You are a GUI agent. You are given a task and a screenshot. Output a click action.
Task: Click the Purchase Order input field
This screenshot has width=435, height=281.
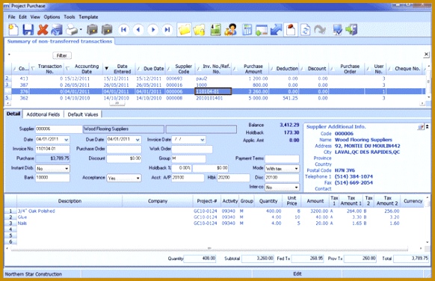(x=124, y=149)
